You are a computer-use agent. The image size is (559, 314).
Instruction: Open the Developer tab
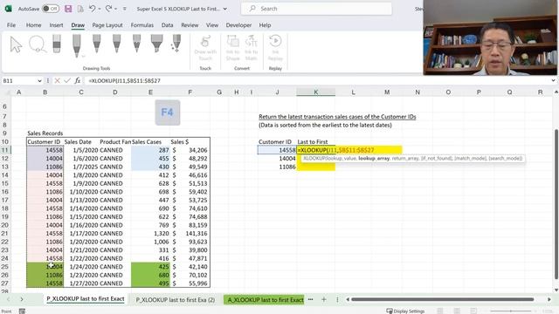pos(238,25)
